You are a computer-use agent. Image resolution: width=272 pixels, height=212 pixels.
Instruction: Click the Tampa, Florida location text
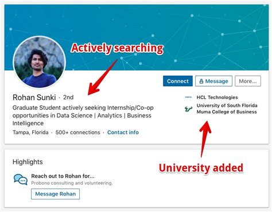point(30,132)
